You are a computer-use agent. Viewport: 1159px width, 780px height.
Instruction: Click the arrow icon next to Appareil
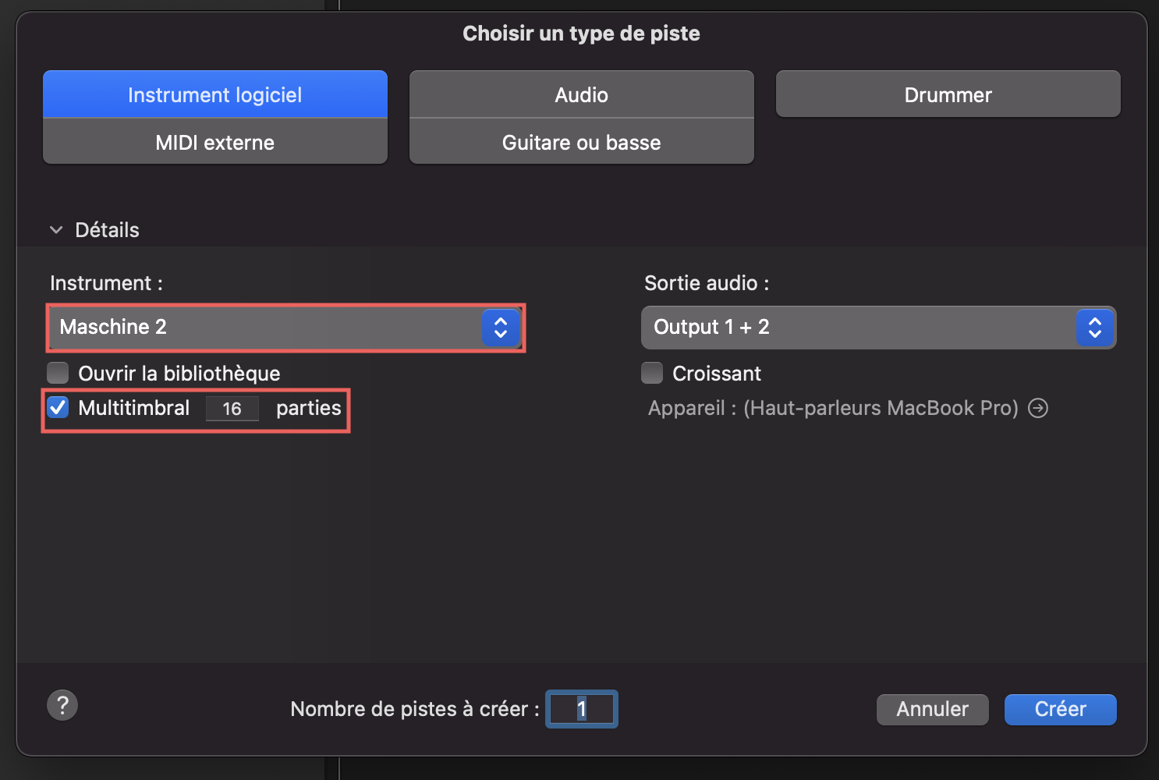[x=1038, y=408]
